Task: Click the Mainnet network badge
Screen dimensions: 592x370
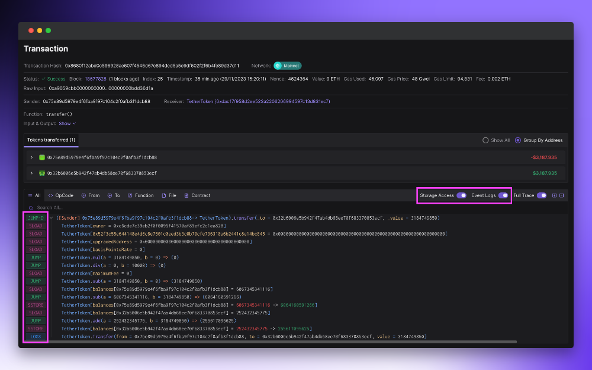Action: [287, 66]
